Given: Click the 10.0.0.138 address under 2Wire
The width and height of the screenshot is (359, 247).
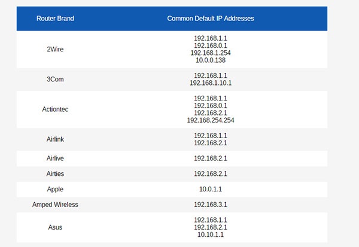Looking at the screenshot, I should (210, 60).
